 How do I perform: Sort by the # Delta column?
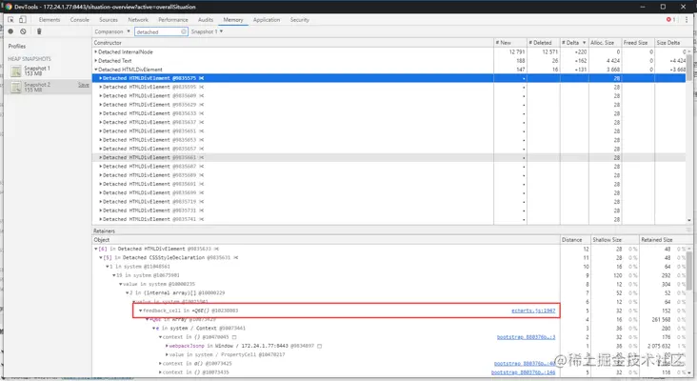tap(574, 43)
